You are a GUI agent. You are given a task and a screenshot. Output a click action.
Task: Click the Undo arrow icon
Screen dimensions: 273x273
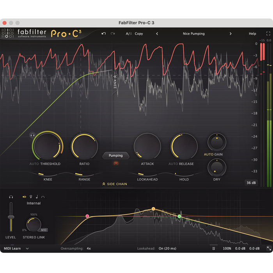coord(104,34)
